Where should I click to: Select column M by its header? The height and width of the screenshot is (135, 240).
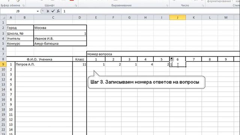226,18
